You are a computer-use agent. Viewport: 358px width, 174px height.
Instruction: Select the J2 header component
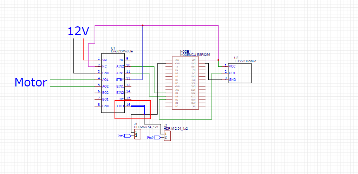click(x=167, y=136)
